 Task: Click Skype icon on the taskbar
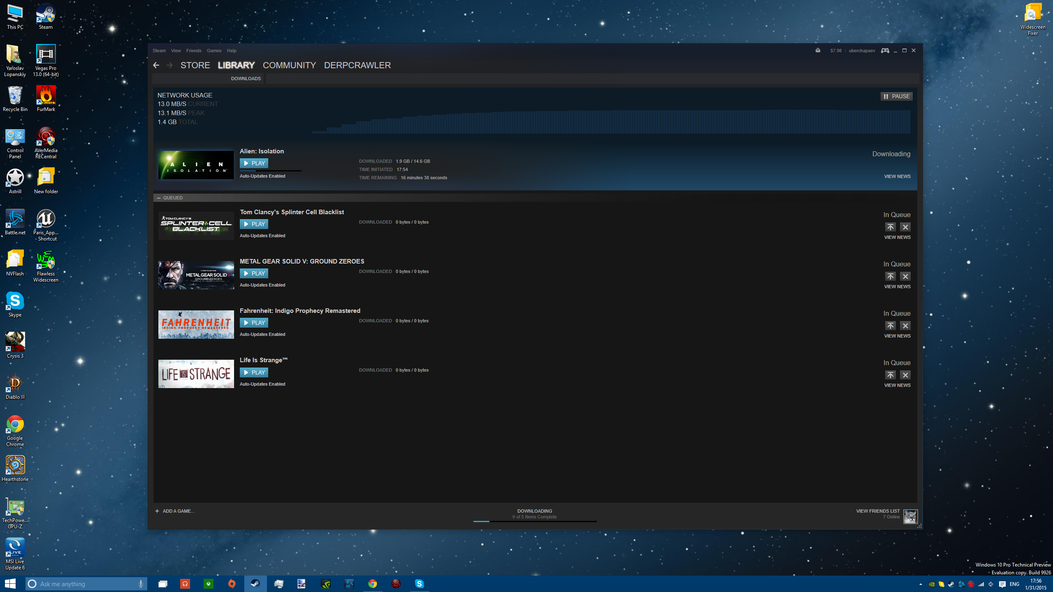419,584
